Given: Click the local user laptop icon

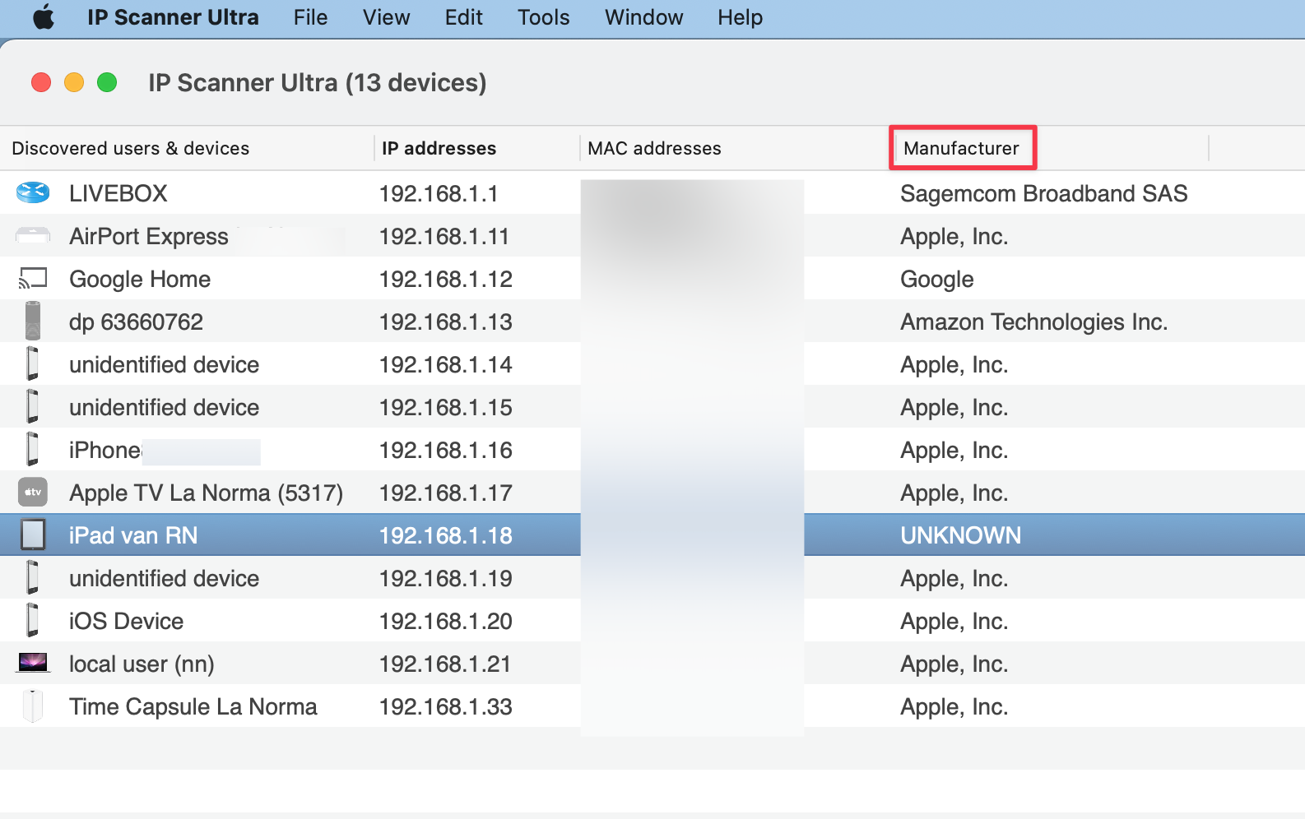Looking at the screenshot, I should pos(33,663).
